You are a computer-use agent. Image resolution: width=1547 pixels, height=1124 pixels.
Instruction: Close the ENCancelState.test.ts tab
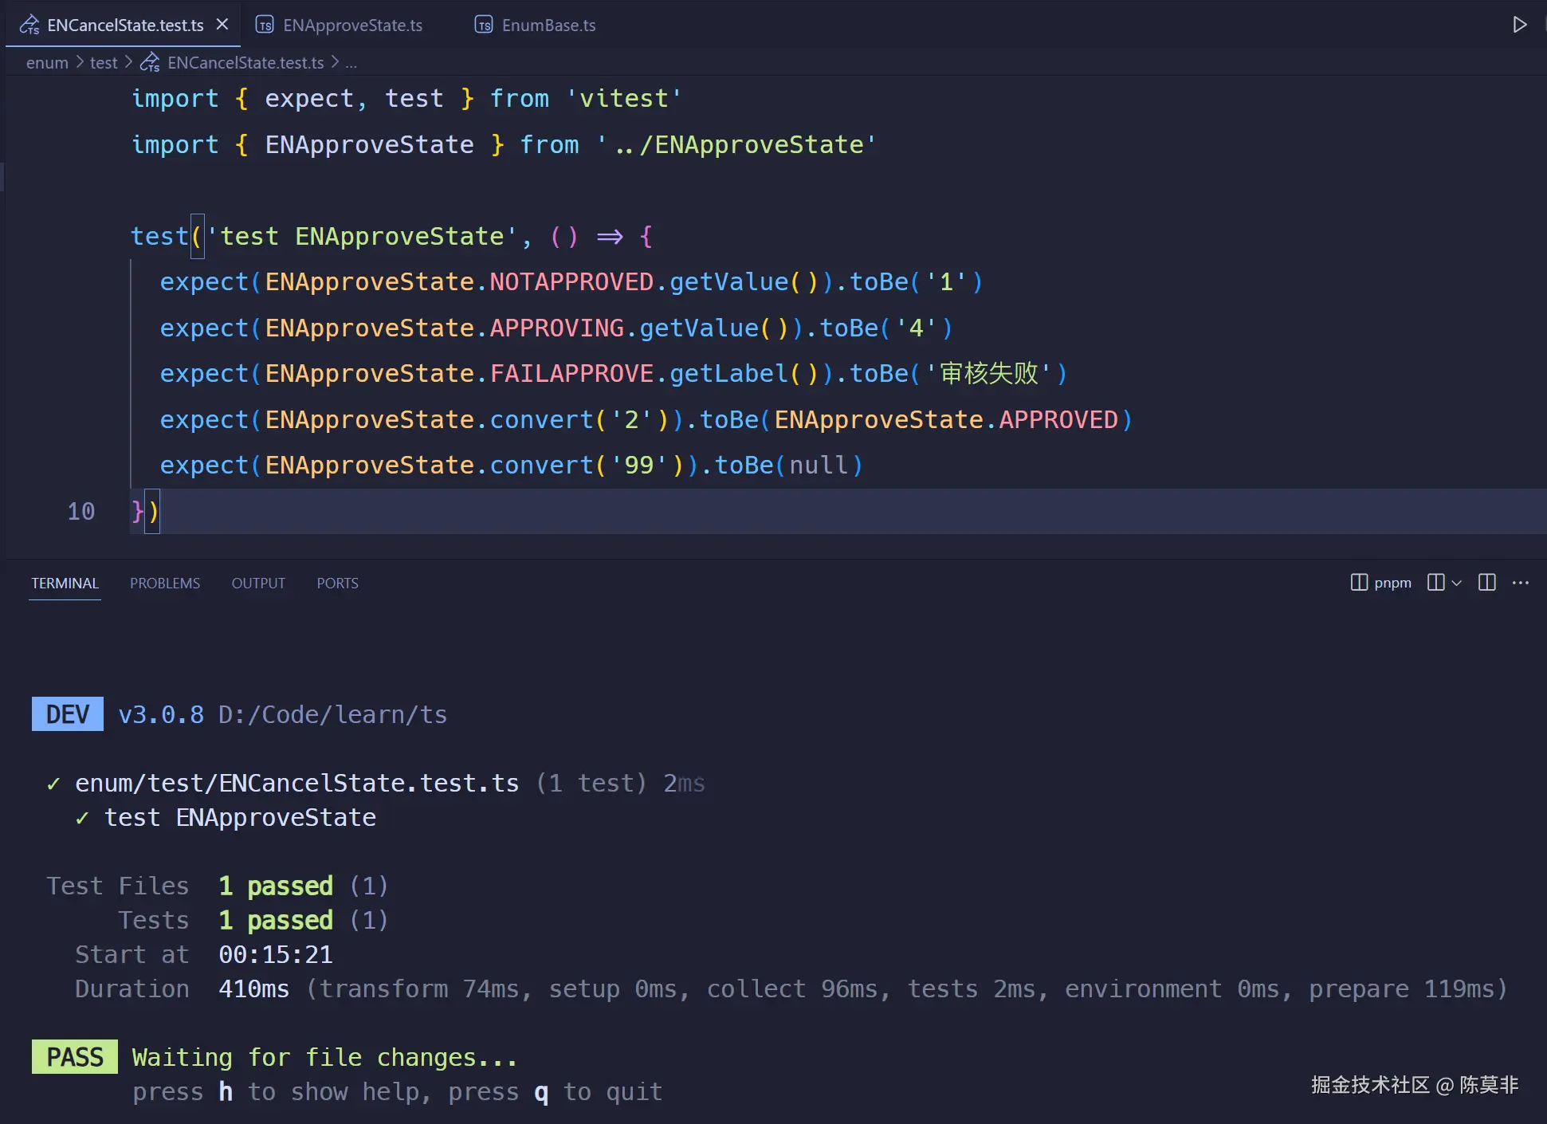[222, 25]
